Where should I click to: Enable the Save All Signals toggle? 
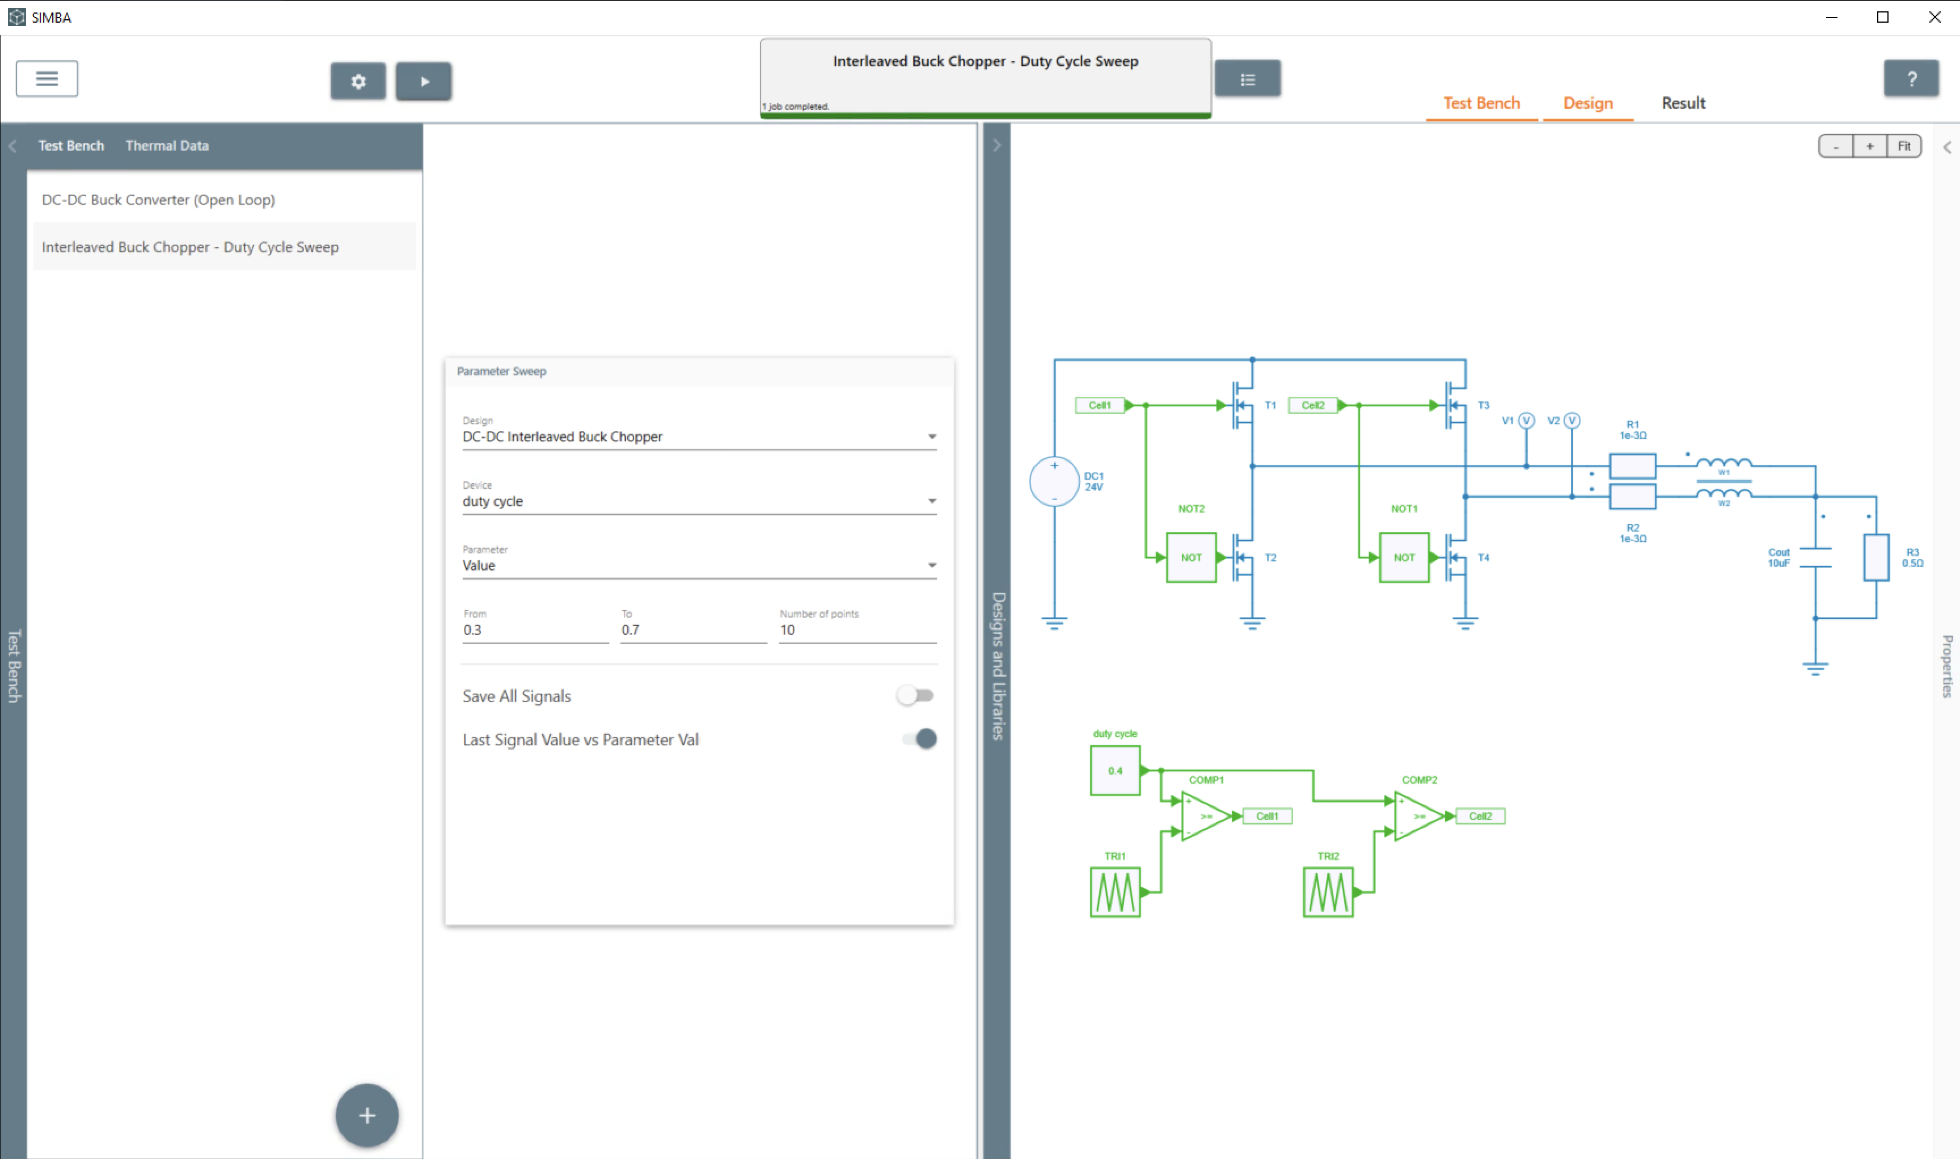[x=915, y=695]
